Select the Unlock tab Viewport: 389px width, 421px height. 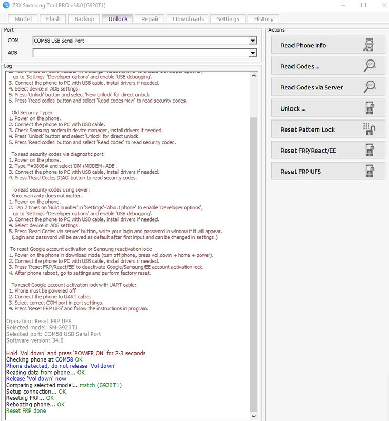[118, 19]
